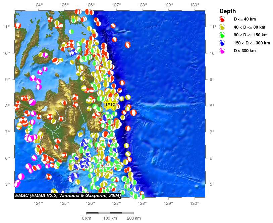Click the 'D > 300 km' legend label
Image resolution: width=273 pixels, height=223 pixels.
point(244,51)
